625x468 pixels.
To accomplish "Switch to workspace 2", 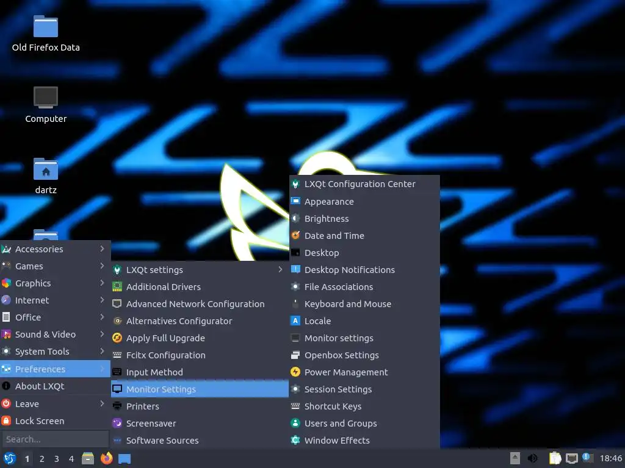I will click(42, 459).
